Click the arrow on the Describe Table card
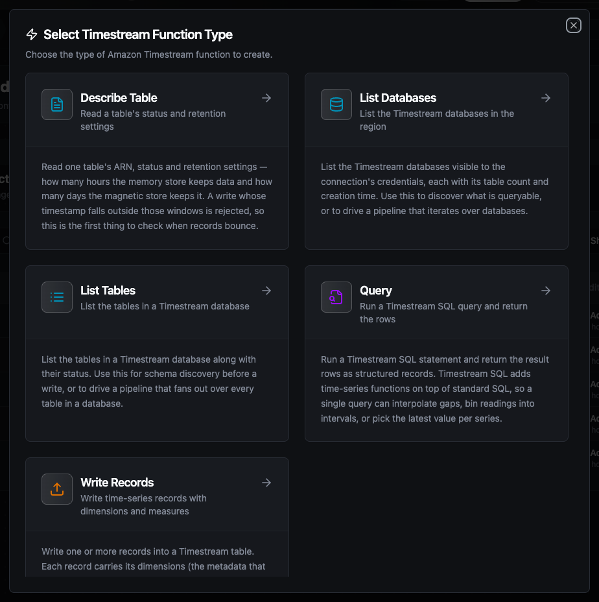599x602 pixels. point(266,98)
